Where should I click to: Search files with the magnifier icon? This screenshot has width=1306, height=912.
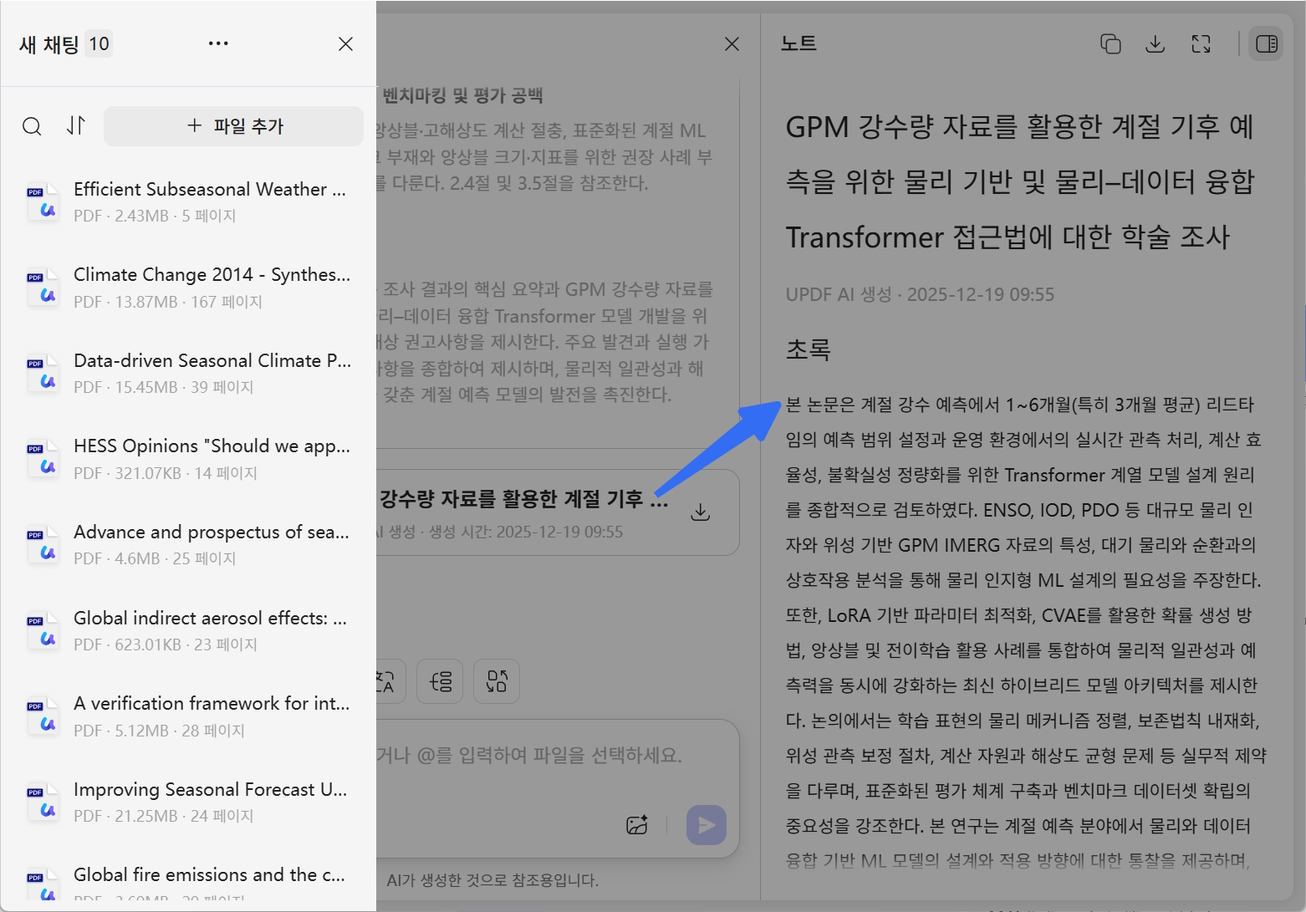[32, 126]
